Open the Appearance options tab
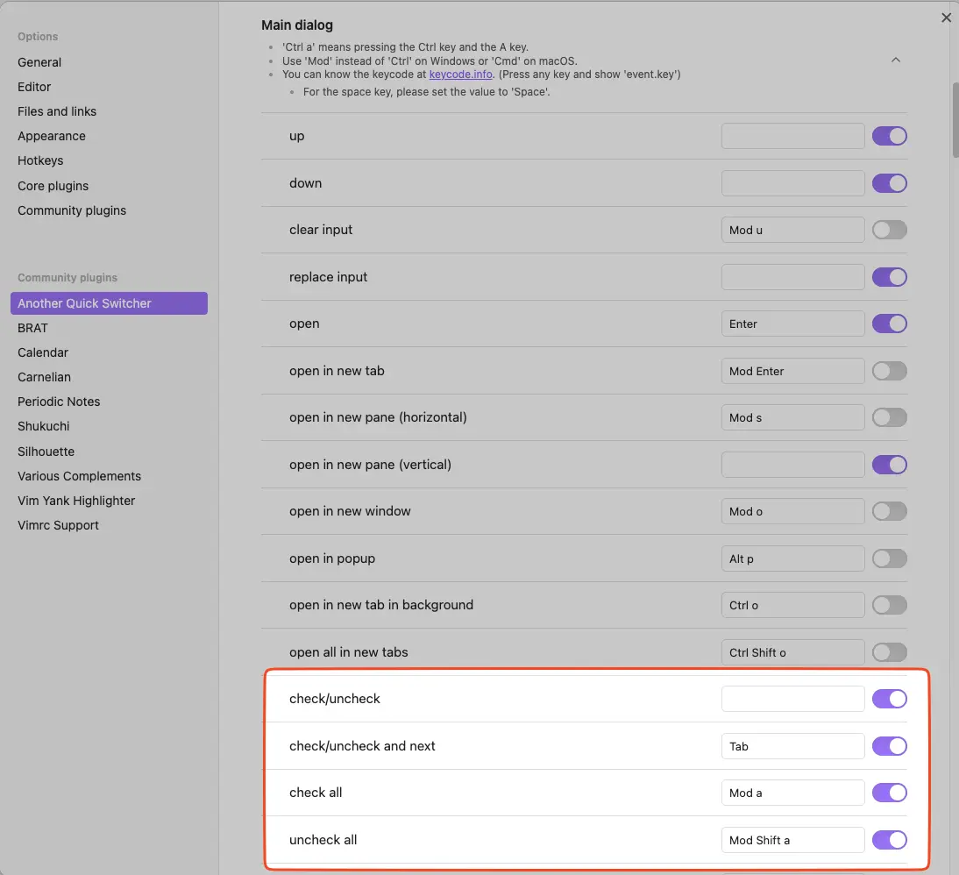 (x=52, y=136)
